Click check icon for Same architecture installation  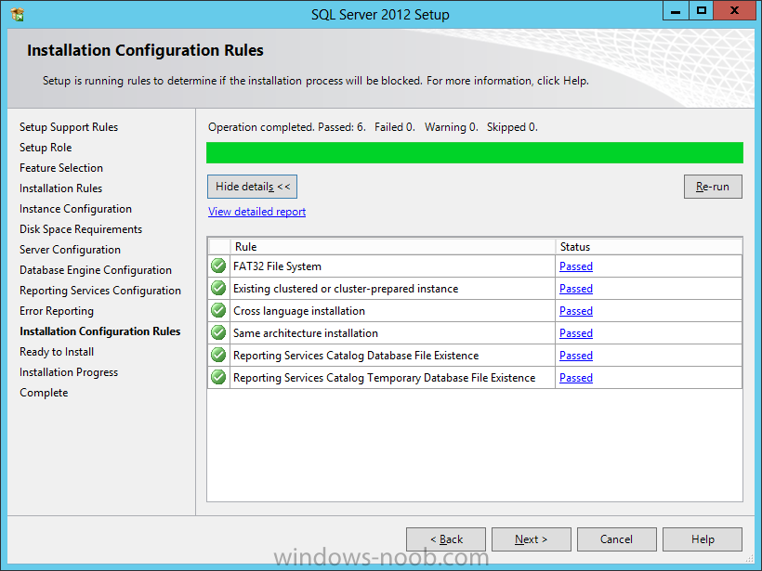click(x=218, y=333)
